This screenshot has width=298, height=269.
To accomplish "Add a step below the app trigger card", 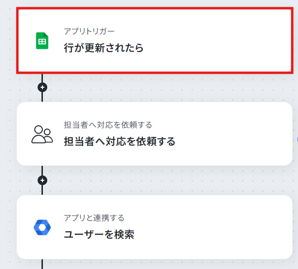I will coord(42,87).
